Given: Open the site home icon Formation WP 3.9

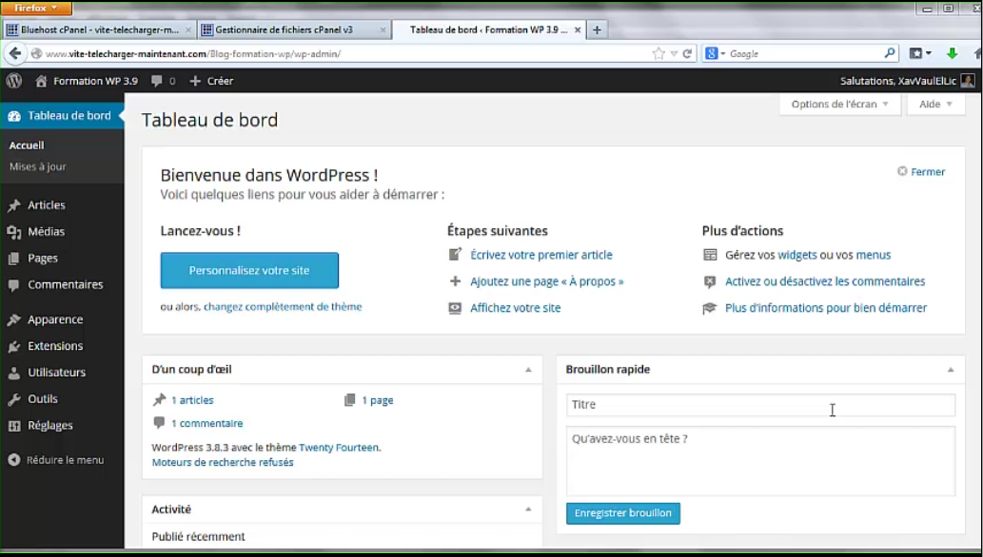Looking at the screenshot, I should pos(41,81).
